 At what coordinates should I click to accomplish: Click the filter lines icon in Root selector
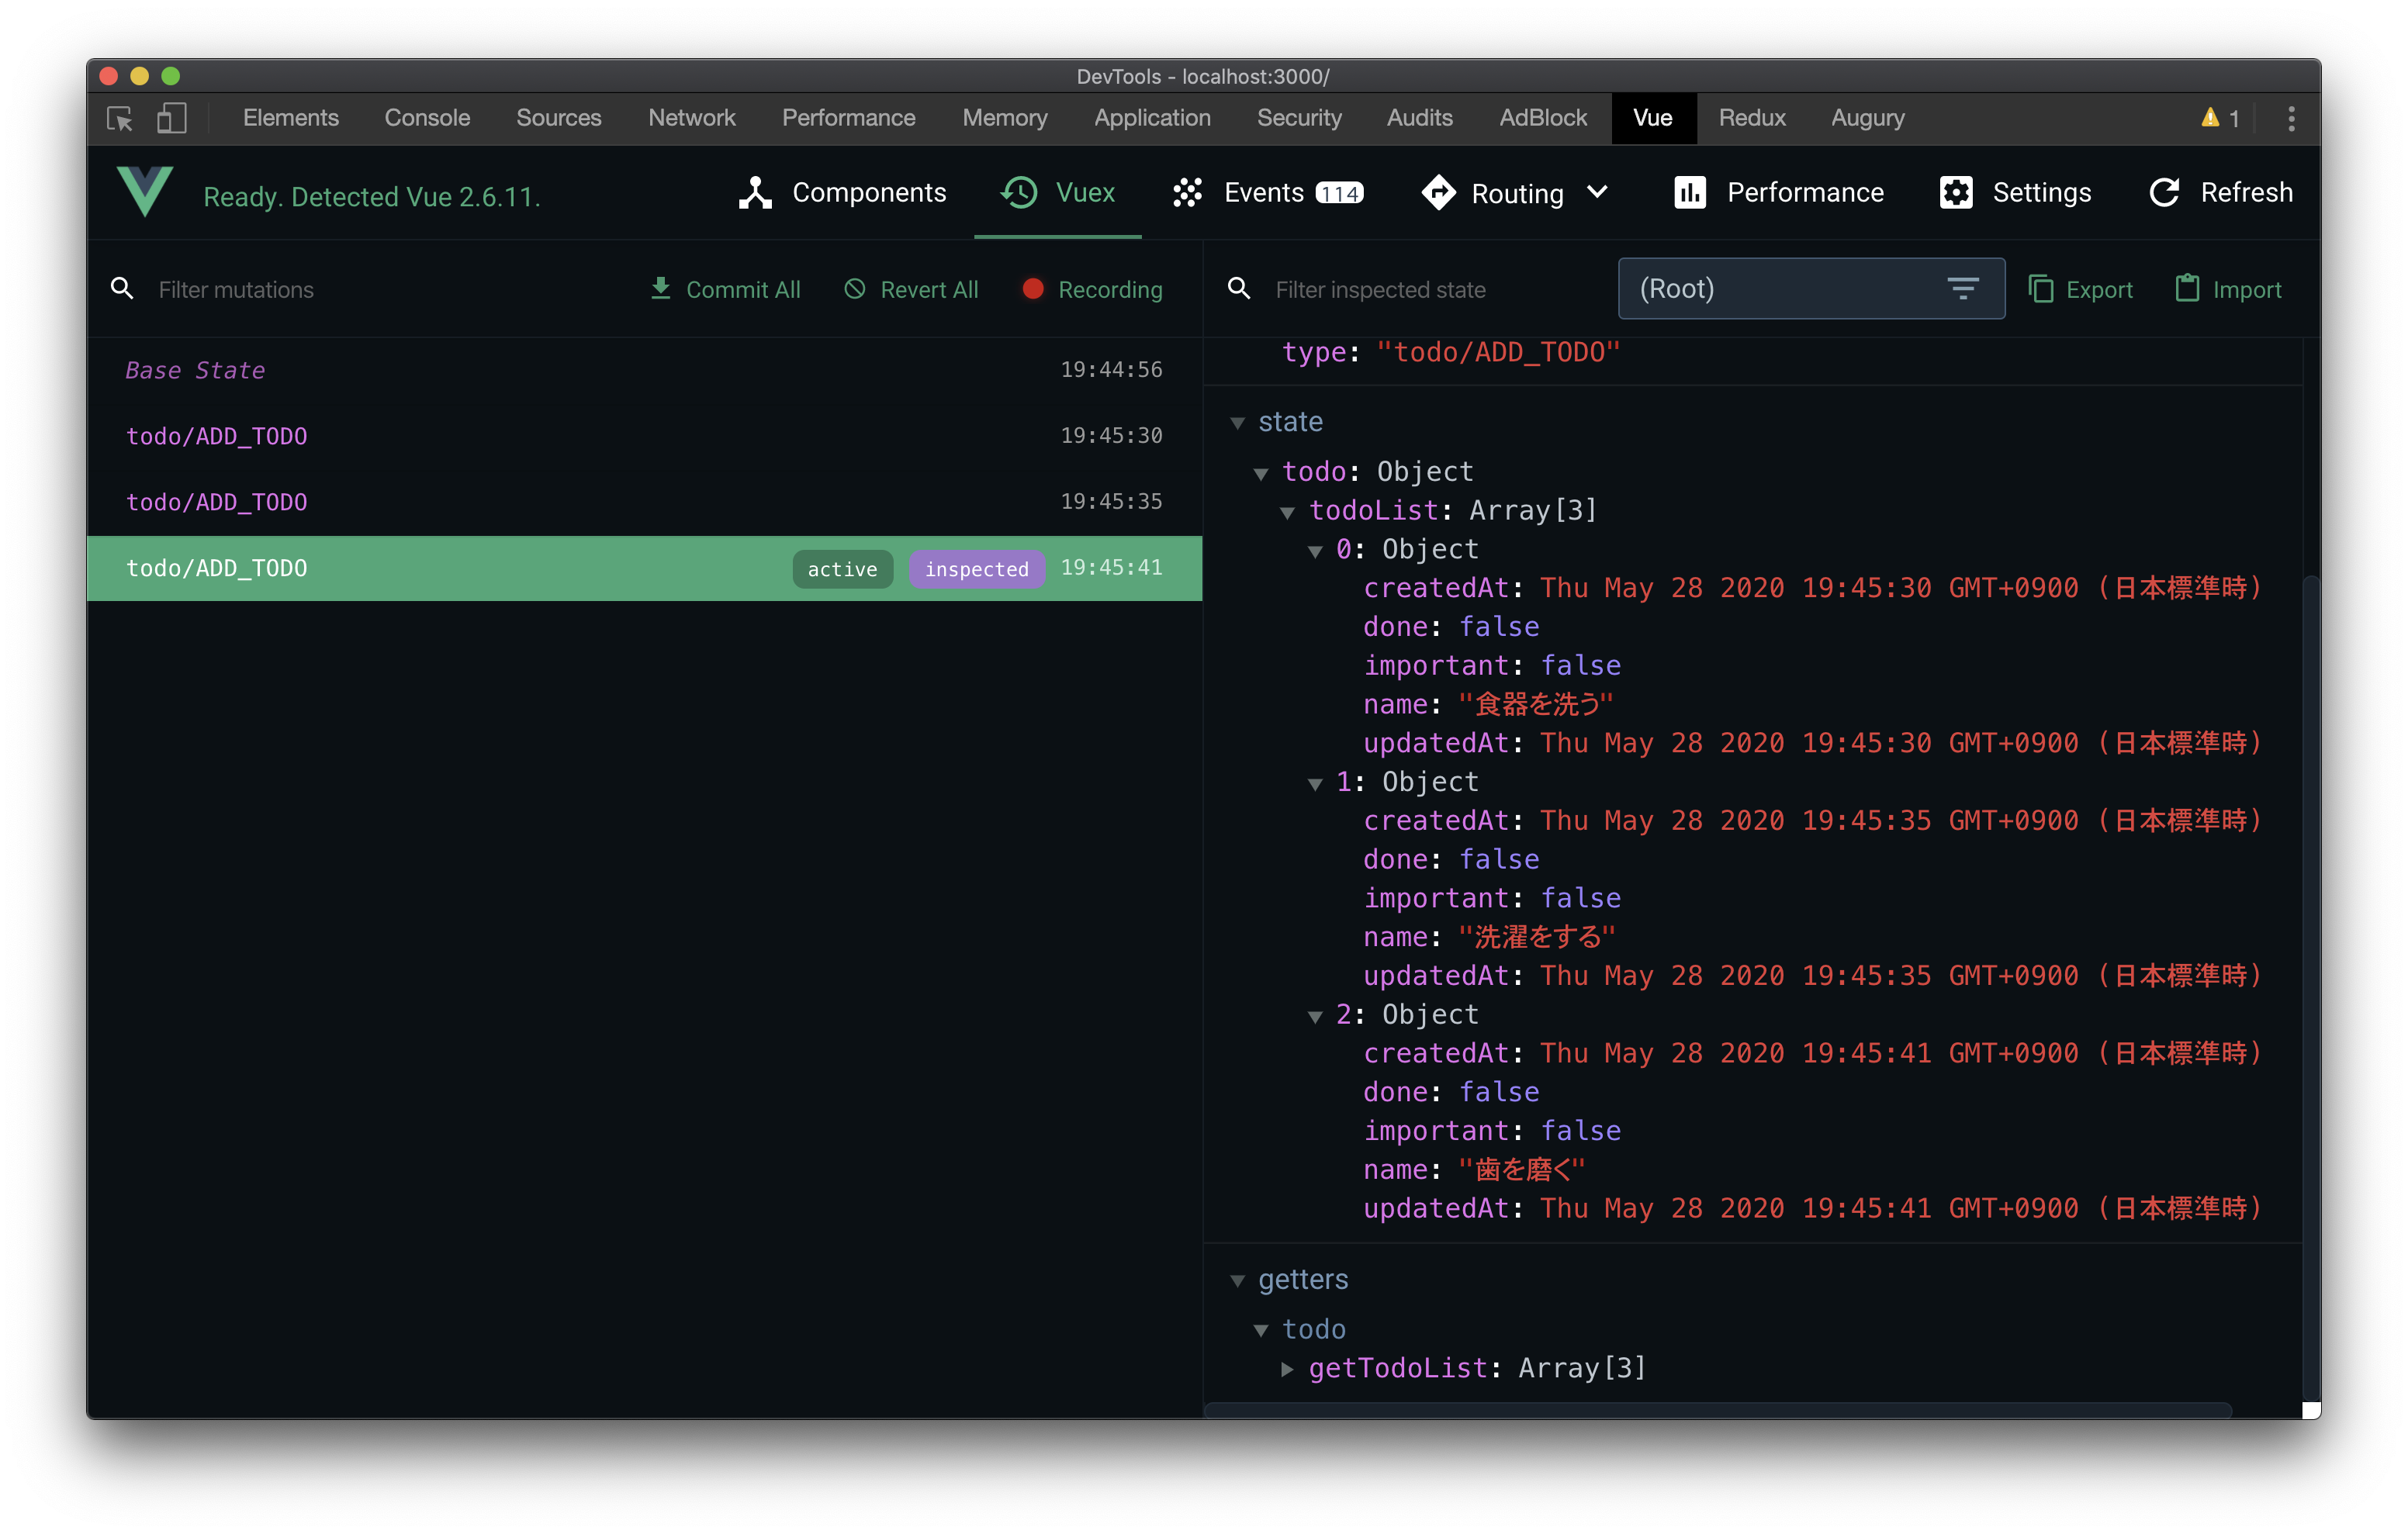tap(1963, 289)
